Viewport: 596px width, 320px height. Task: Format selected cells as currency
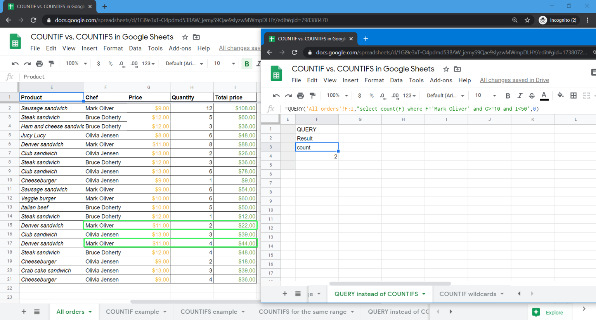click(360, 95)
